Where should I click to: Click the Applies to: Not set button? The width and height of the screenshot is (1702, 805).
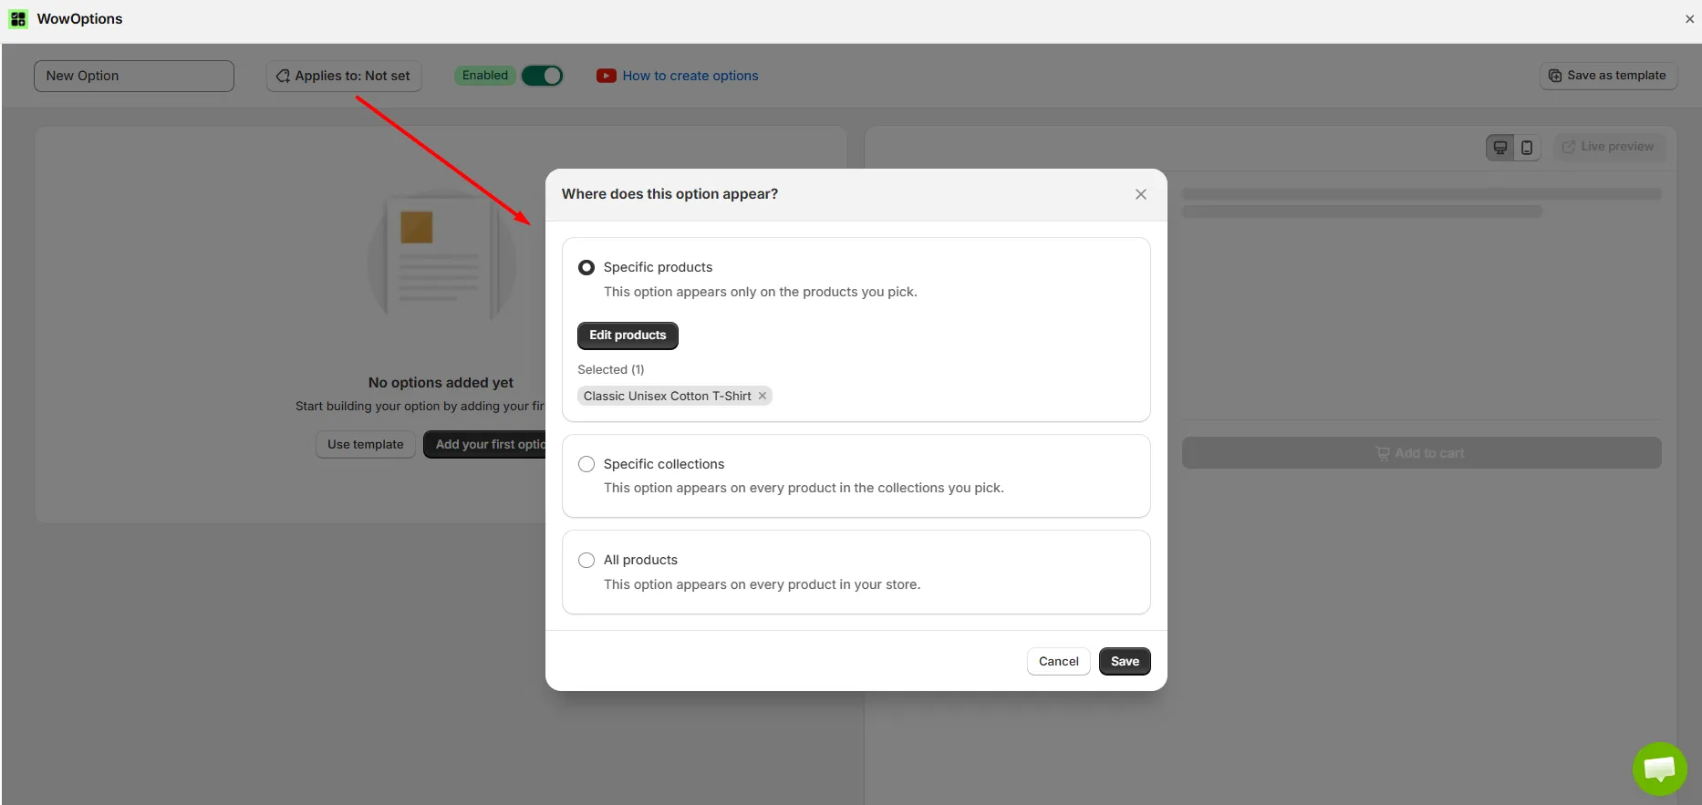[x=344, y=76]
